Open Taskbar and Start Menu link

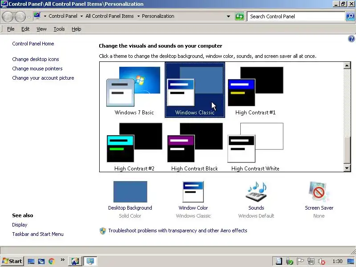38,234
